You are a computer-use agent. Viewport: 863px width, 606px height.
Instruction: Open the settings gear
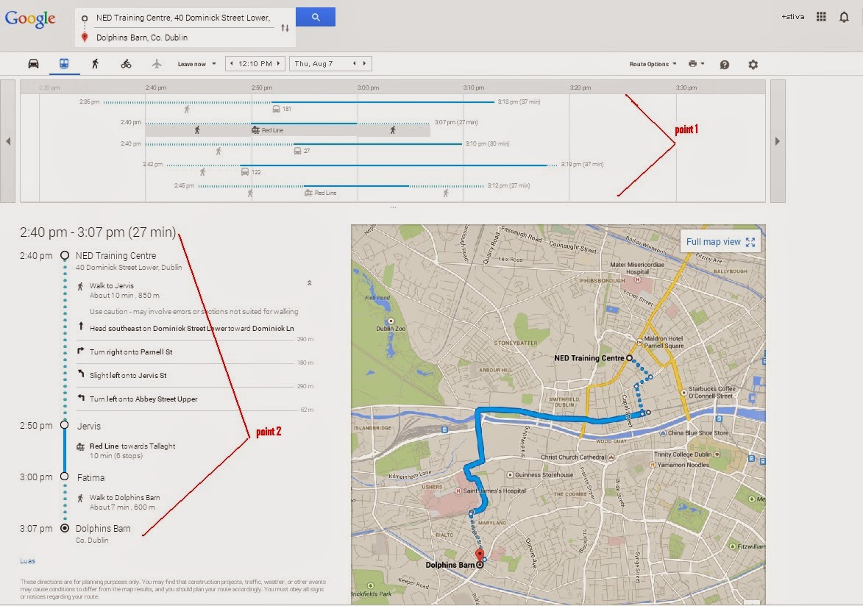pyautogui.click(x=753, y=65)
